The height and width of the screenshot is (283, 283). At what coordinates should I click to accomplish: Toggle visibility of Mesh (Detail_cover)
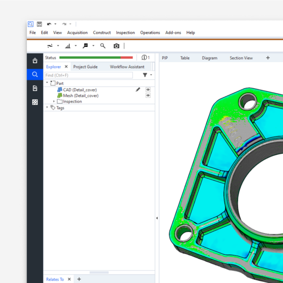click(148, 95)
